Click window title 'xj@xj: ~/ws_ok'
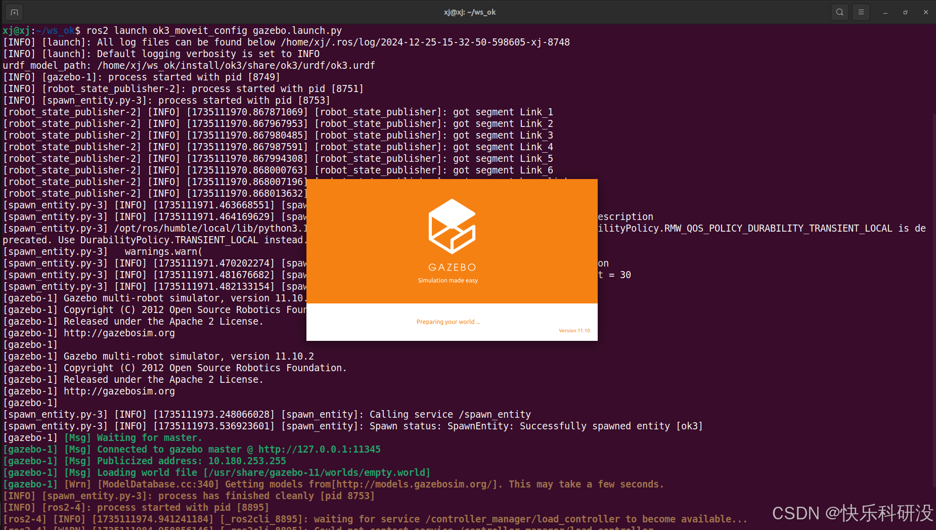The height and width of the screenshot is (530, 936). pos(470,12)
